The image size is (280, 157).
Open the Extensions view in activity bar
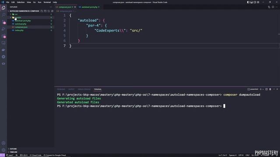point(3,36)
